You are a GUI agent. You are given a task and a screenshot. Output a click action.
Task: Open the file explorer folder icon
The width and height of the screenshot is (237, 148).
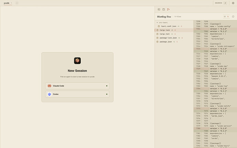coord(163,10)
